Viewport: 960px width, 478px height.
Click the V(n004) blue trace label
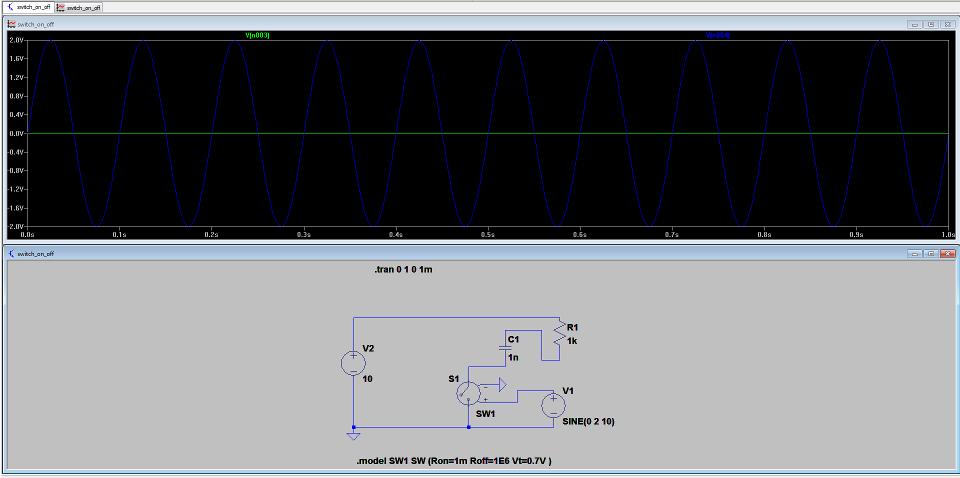coord(717,35)
